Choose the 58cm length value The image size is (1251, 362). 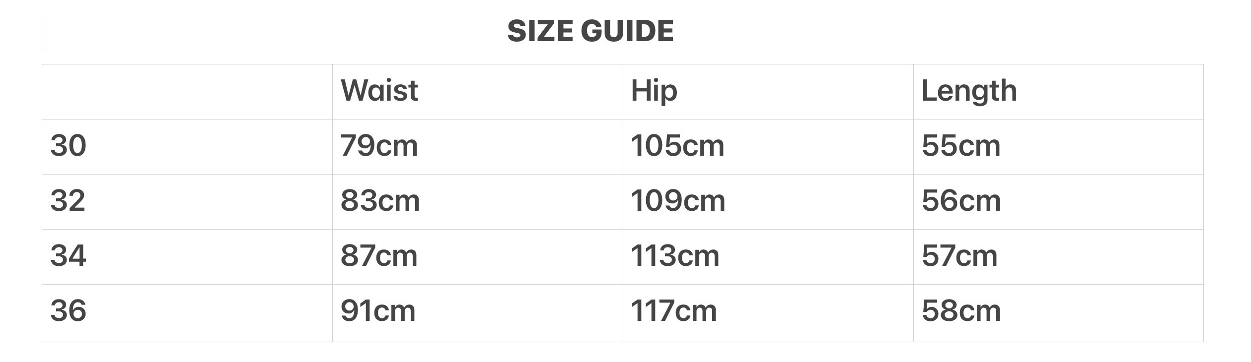click(x=961, y=311)
